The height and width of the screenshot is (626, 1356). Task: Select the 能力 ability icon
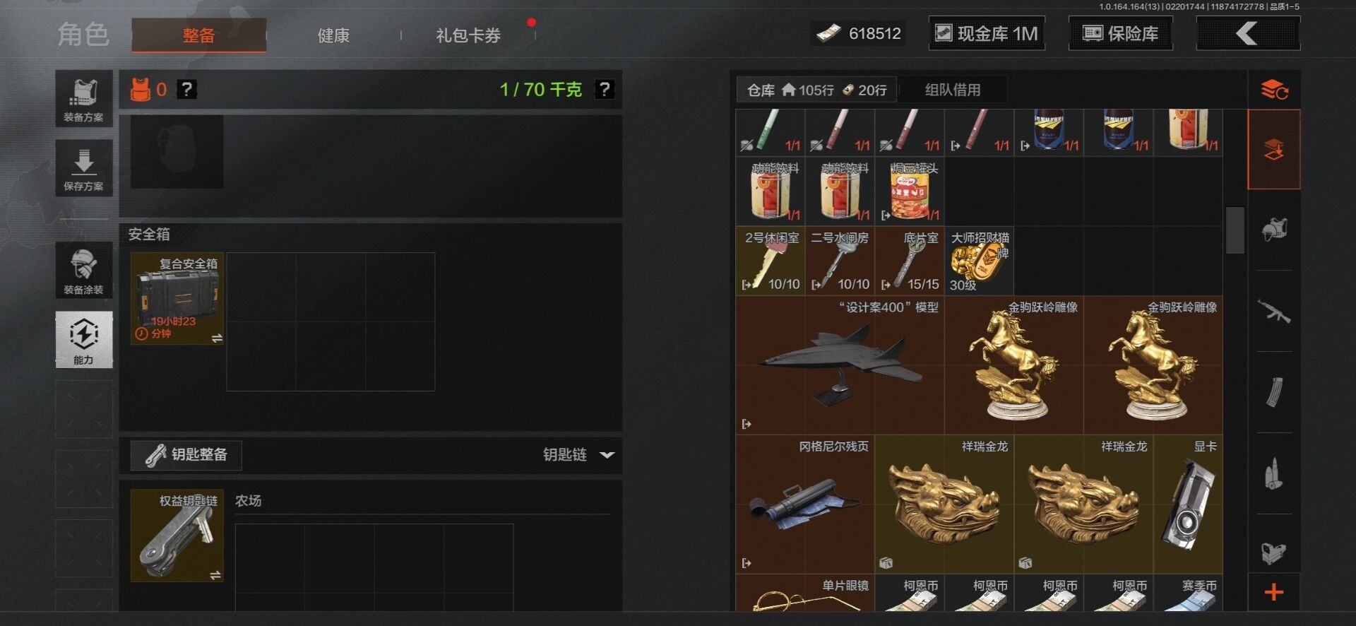click(x=84, y=340)
